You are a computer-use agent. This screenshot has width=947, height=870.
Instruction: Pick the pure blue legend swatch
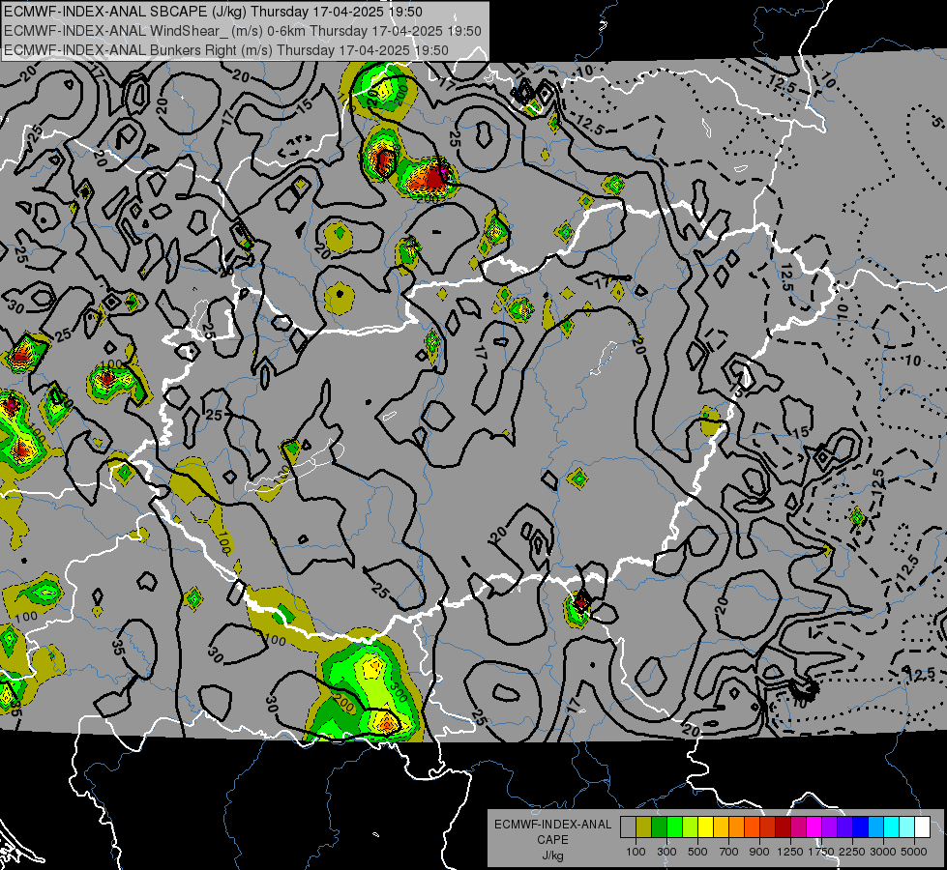click(861, 827)
